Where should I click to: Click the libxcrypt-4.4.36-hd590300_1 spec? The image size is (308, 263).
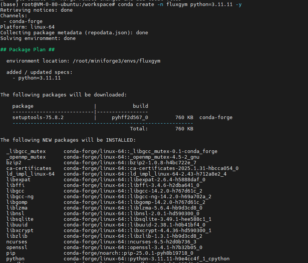(171, 231)
